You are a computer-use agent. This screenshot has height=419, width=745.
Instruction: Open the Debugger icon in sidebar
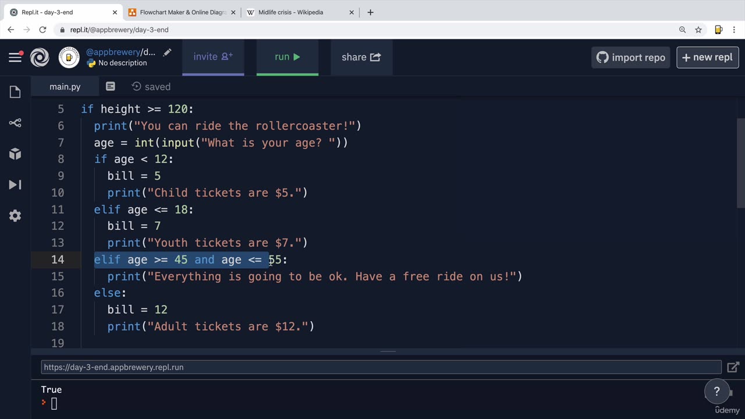point(15,184)
